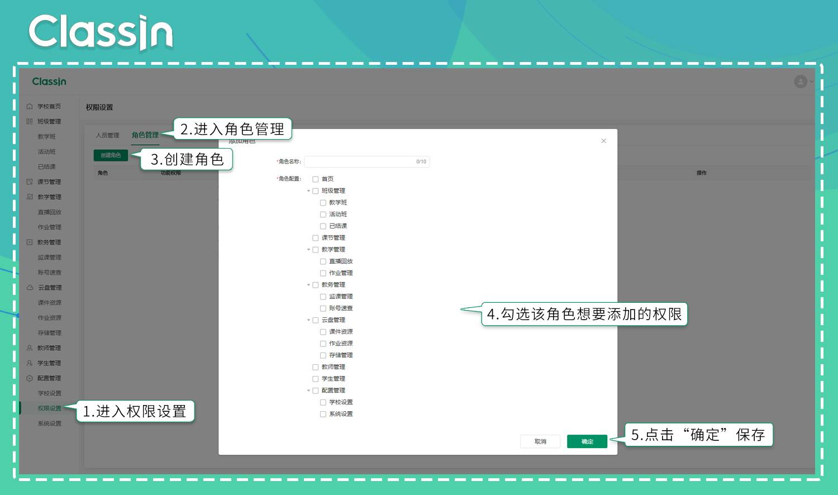Viewport: 838px width, 495px height.
Task: Tick the 作业资源 checkbox in the dialog
Action: [323, 344]
